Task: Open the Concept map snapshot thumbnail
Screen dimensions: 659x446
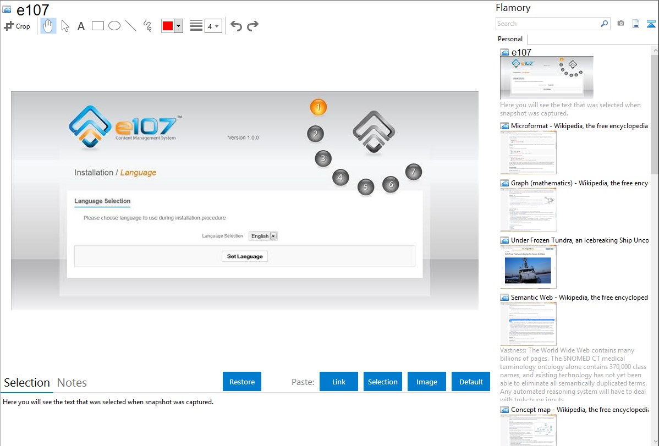Action: click(x=528, y=430)
